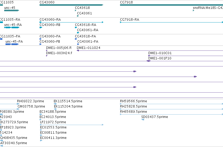Click the EK273729.5prime EST label
223x147 pixels.
click(x=14, y=122)
